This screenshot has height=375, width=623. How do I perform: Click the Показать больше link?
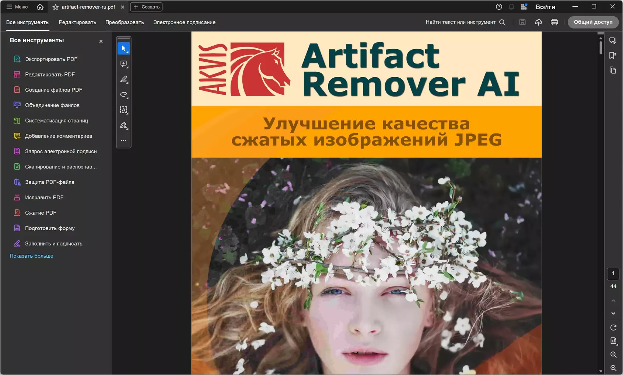pos(31,256)
